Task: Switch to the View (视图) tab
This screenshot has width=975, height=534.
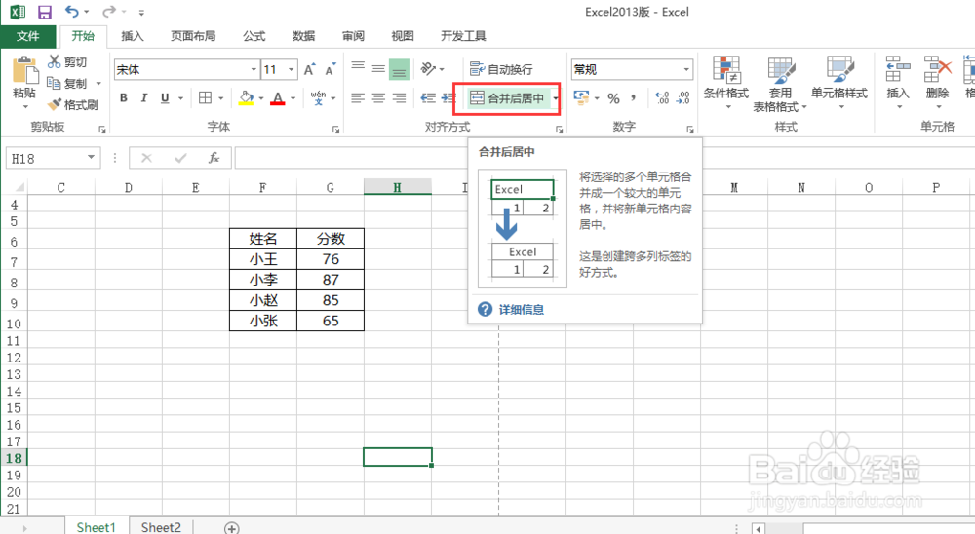Action: coord(403,36)
